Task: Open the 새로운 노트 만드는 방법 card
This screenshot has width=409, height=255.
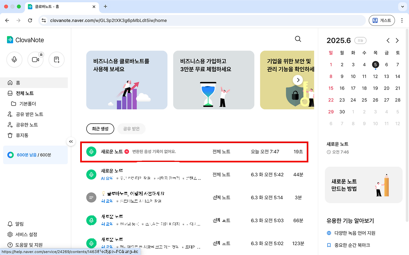Action: (x=364, y=185)
